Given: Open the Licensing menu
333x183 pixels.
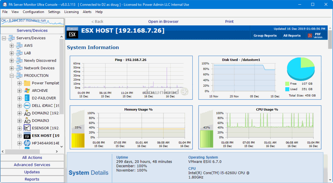Looking at the screenshot, I should pyautogui.click(x=71, y=12).
